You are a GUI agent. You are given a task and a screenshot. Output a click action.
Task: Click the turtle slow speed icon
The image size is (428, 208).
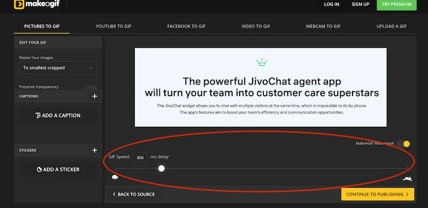(x=115, y=178)
